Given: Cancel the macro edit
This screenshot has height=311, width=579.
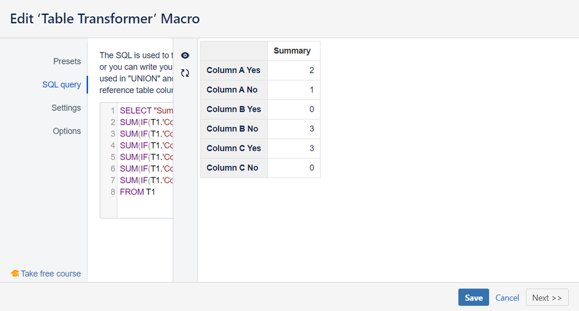Looking at the screenshot, I should 507,298.
